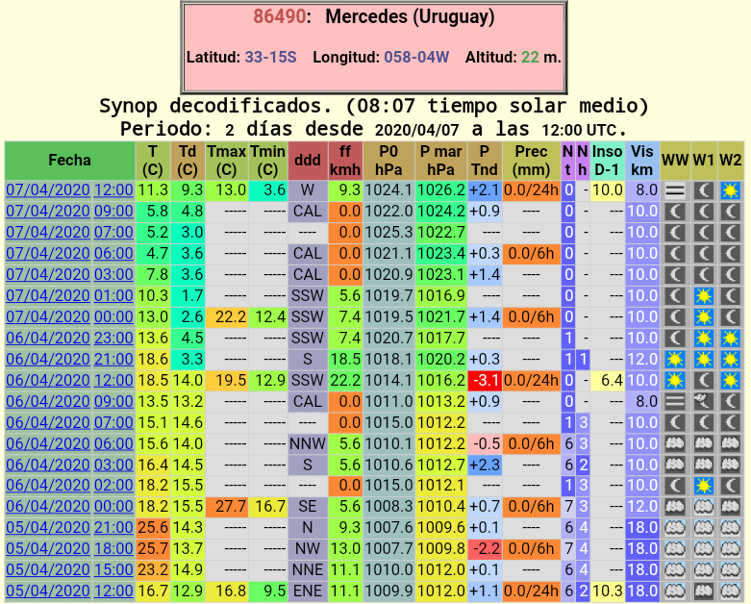Click the sun WW icon in the 06/04/2020 21:00 row
Image resolution: width=751 pixels, height=604 pixels.
pyautogui.click(x=675, y=360)
